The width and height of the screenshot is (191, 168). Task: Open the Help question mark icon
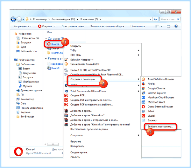[x=176, y=26]
